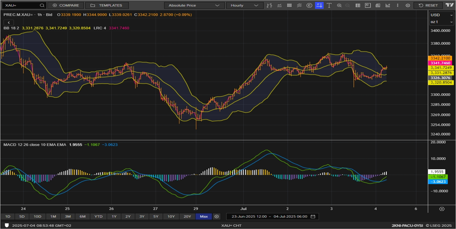The height and width of the screenshot is (229, 456).
Task: Select the 3Y range tab
Action: 142,217
